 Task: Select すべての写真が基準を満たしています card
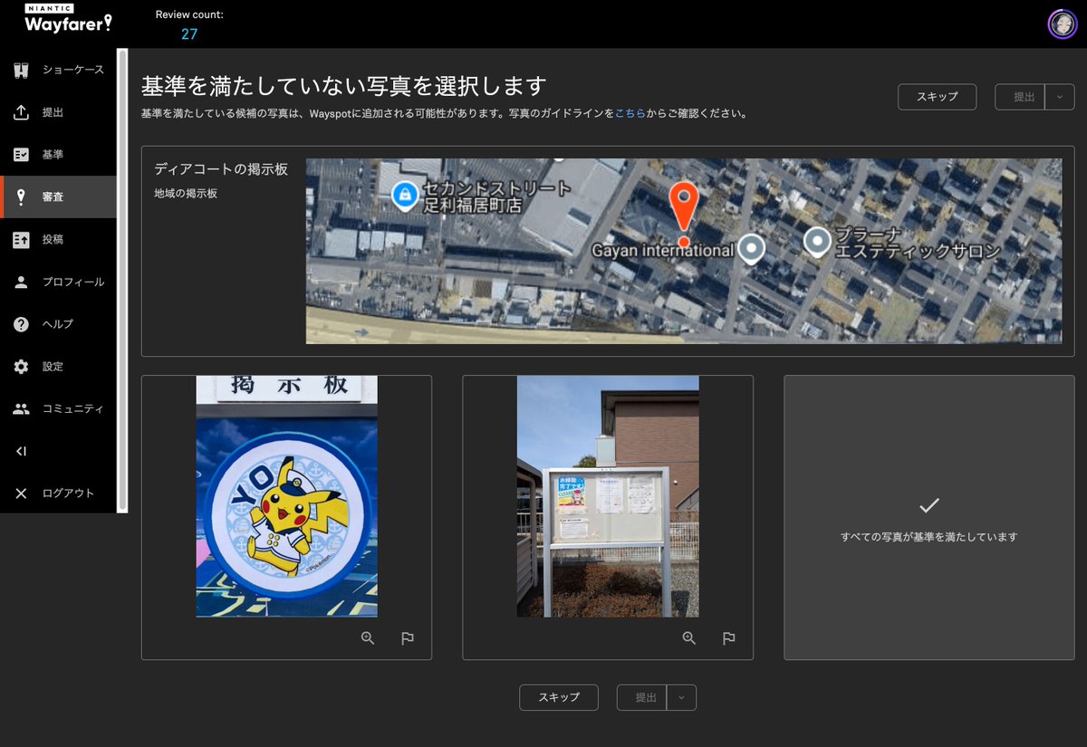pyautogui.click(x=929, y=517)
